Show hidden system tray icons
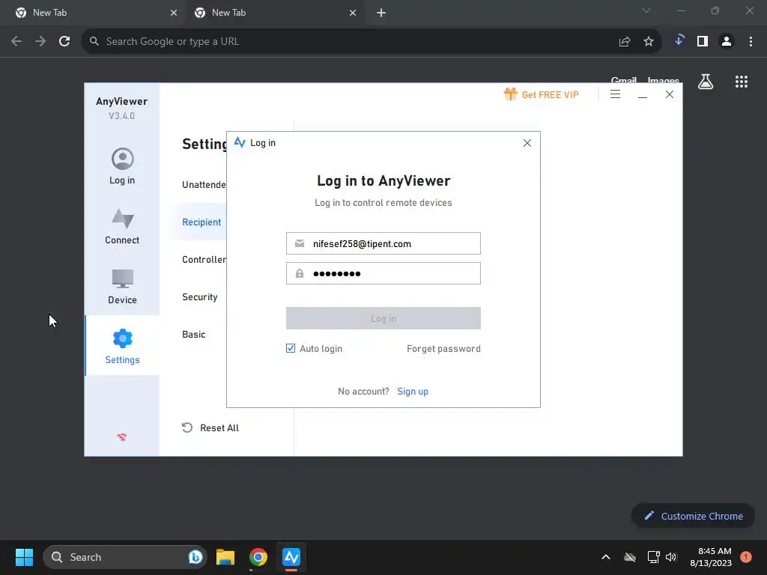767x575 pixels. click(605, 557)
